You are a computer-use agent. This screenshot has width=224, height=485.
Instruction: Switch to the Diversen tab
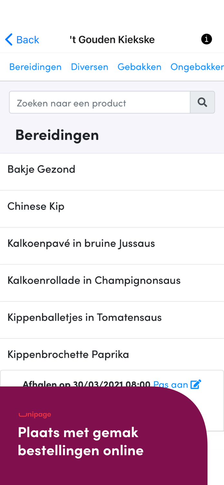pyautogui.click(x=90, y=66)
